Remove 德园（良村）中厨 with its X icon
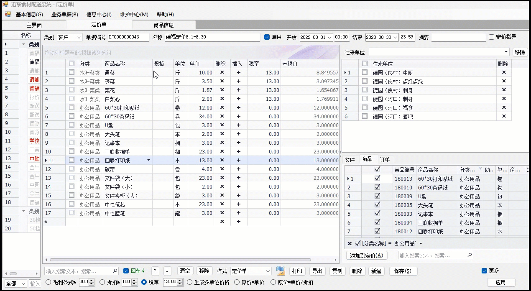 504,72
